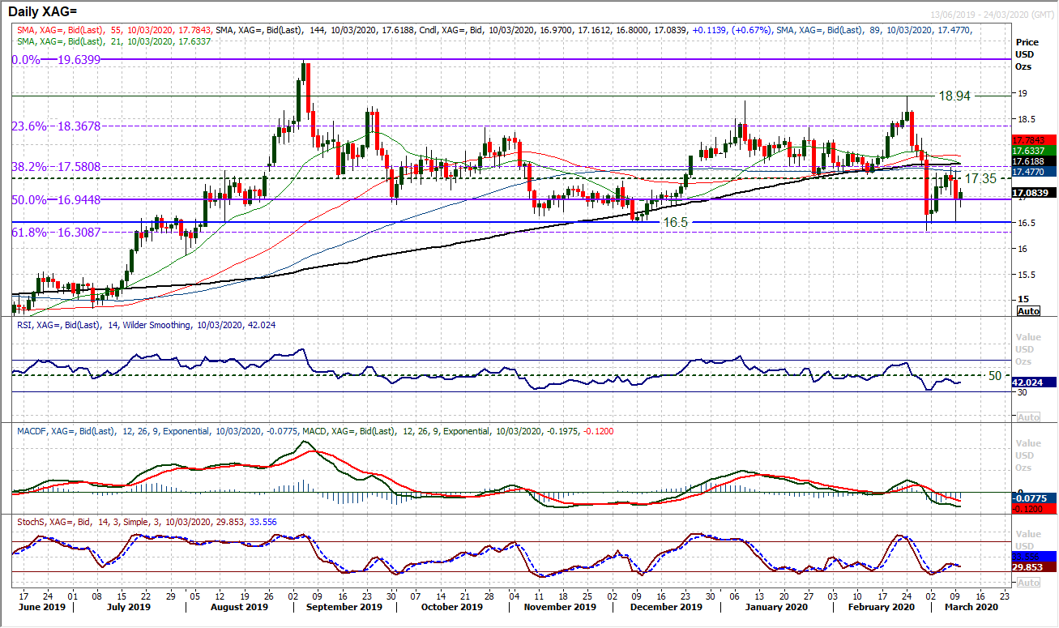
Task: Click the 16.5 support level label
Action: (676, 221)
